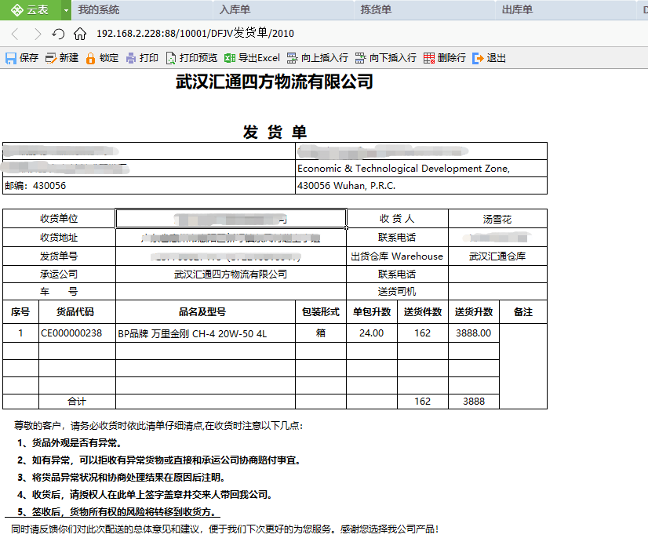Select the 收货地址 value cell

(231, 238)
